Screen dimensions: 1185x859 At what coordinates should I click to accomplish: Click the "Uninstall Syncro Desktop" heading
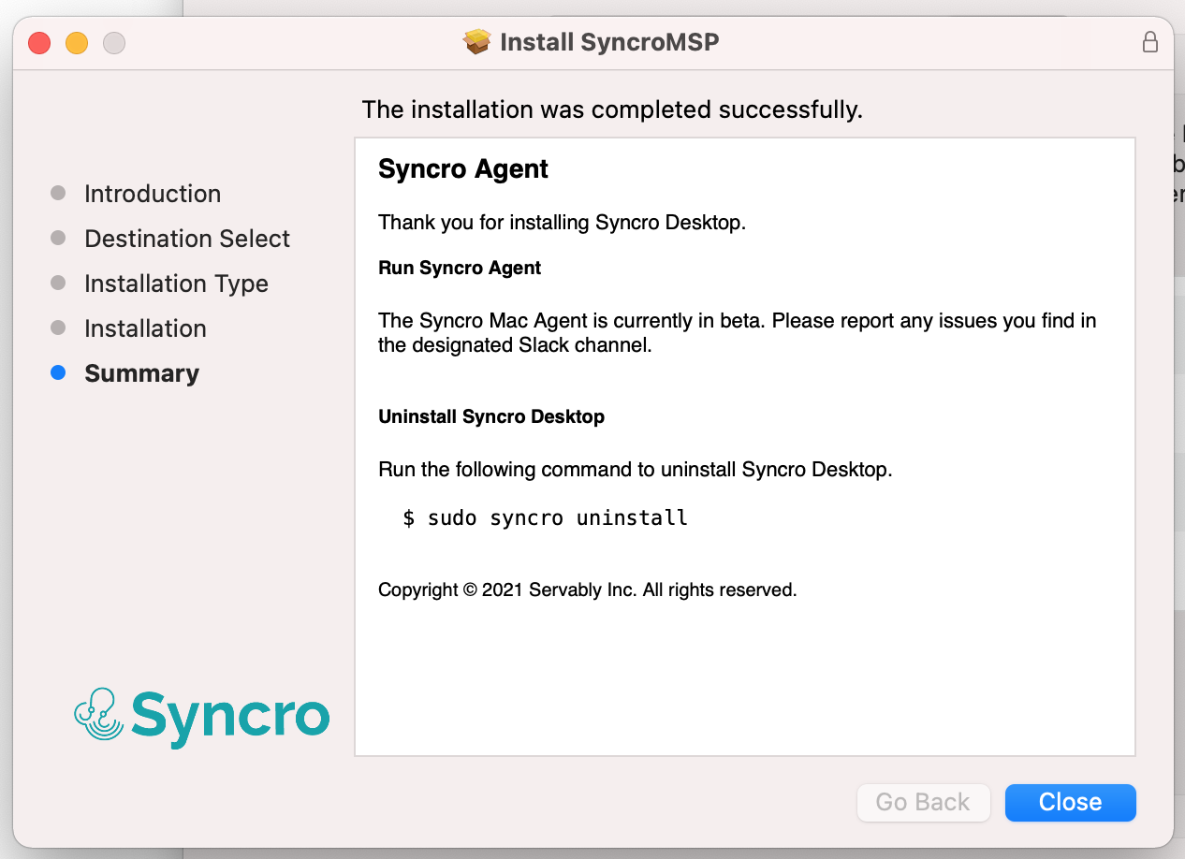491,416
